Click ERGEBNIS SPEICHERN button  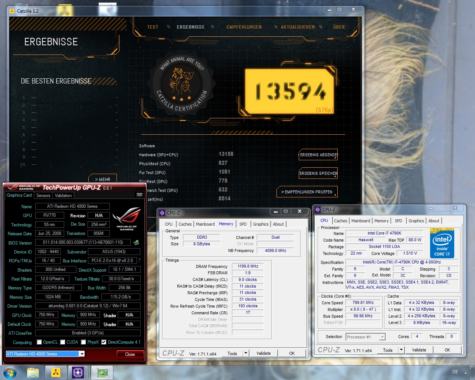coord(318,173)
